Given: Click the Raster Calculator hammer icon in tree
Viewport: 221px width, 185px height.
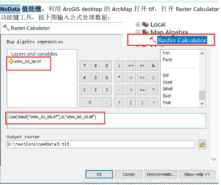Looking at the screenshot, I should point(153,40).
